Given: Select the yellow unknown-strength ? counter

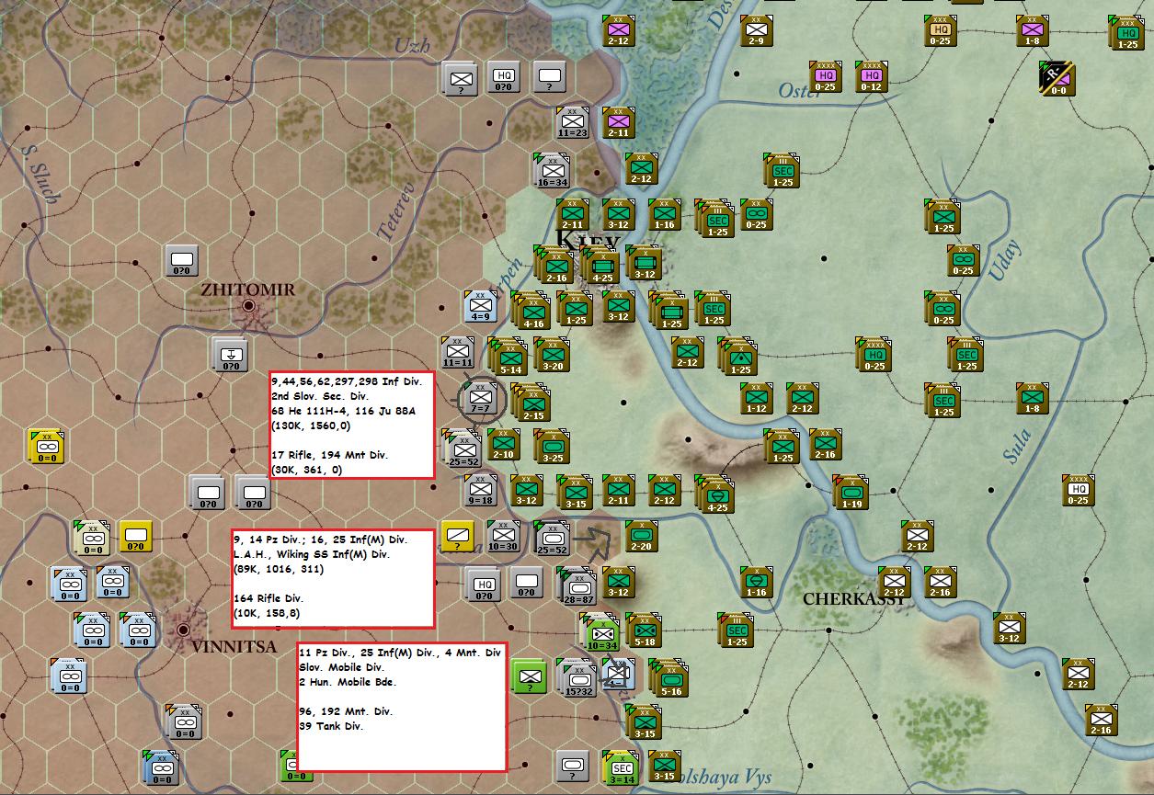Looking at the screenshot, I should [x=457, y=536].
